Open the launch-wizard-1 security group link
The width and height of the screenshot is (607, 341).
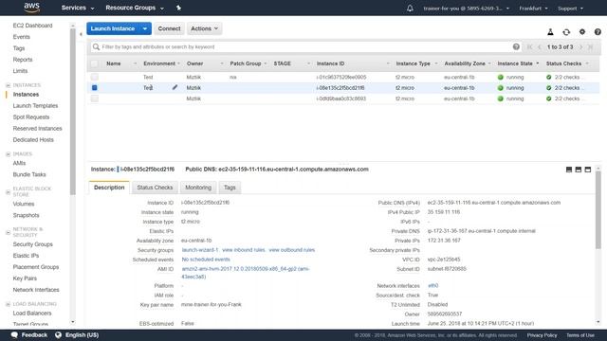[200, 250]
